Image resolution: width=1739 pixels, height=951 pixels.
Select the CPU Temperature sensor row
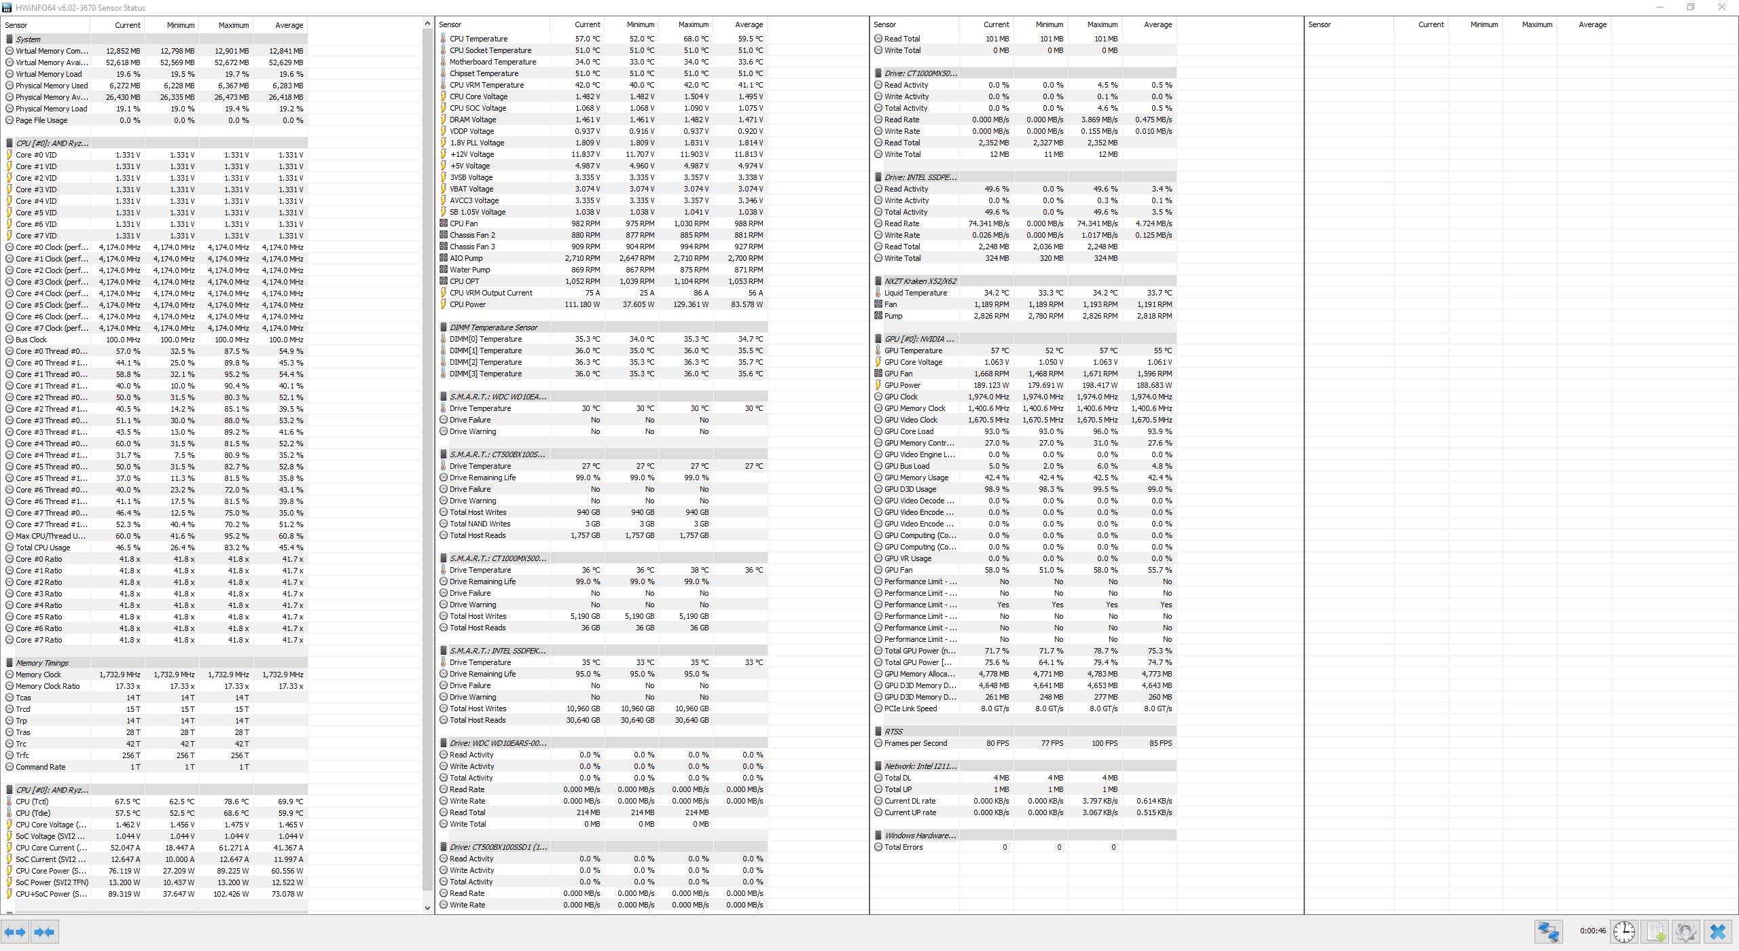pos(478,39)
